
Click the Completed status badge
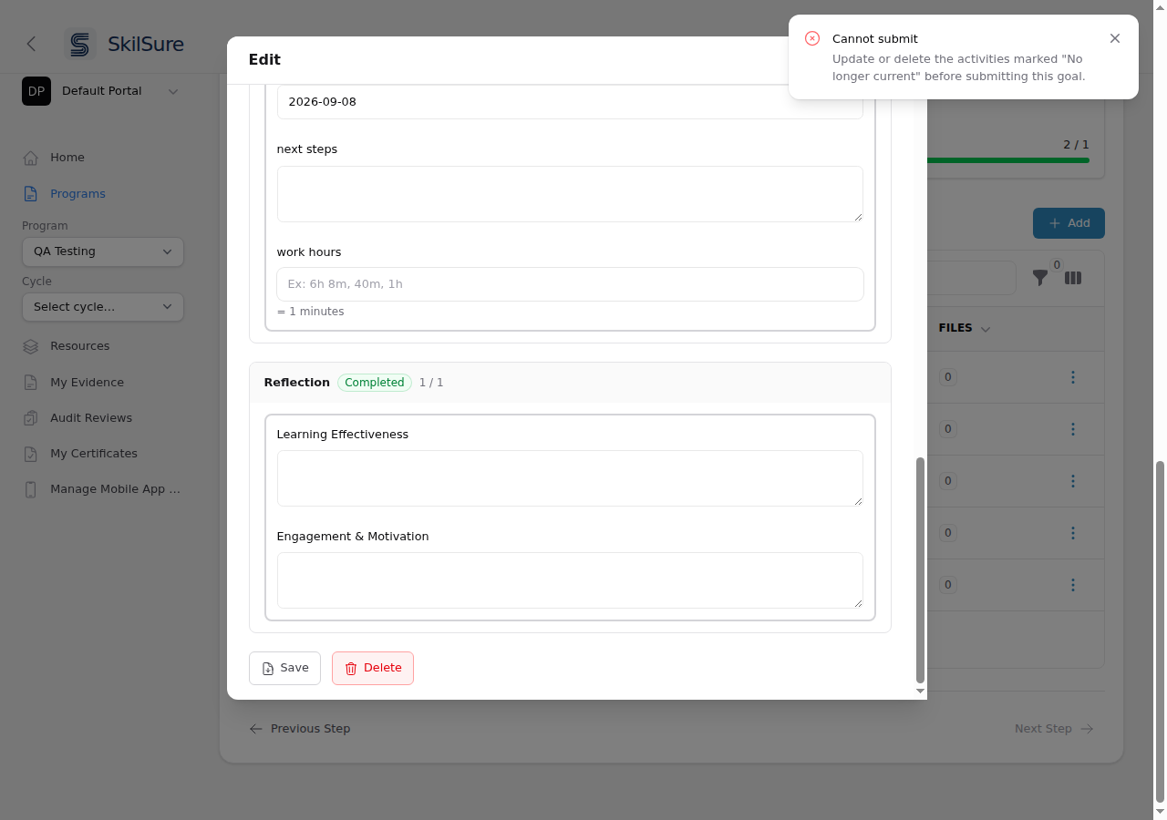(375, 383)
